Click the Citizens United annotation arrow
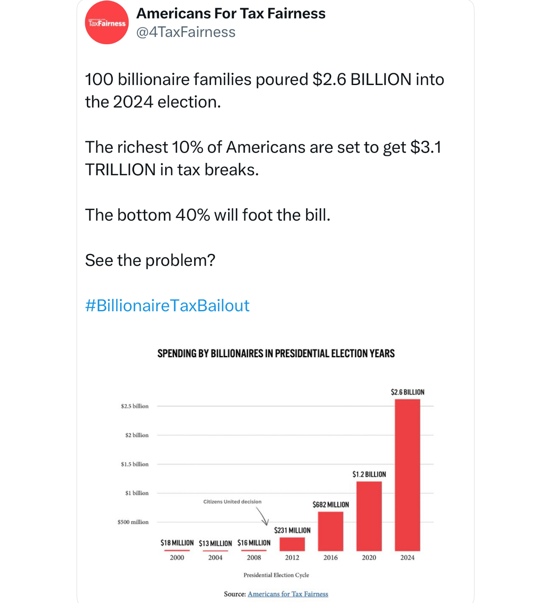 click(x=263, y=517)
